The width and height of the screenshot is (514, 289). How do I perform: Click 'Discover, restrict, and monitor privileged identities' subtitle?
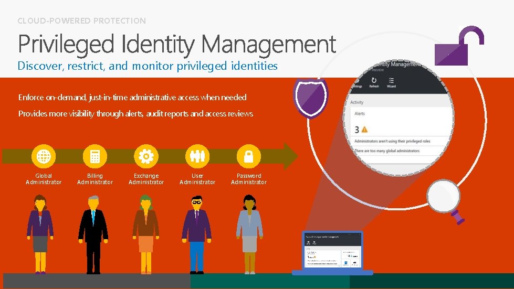[x=148, y=66]
